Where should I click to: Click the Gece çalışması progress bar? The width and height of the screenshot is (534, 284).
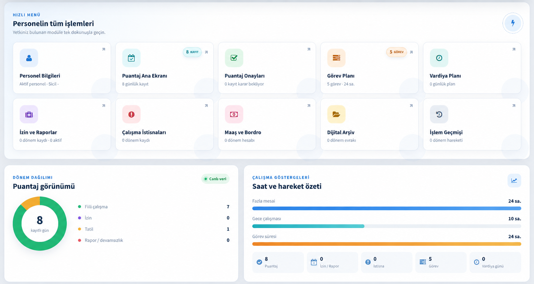(x=386, y=226)
